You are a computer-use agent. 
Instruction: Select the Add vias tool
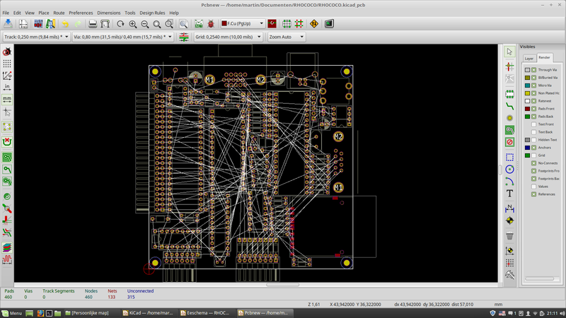[x=509, y=118]
